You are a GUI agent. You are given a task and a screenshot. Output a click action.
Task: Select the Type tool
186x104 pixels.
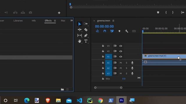(86, 41)
